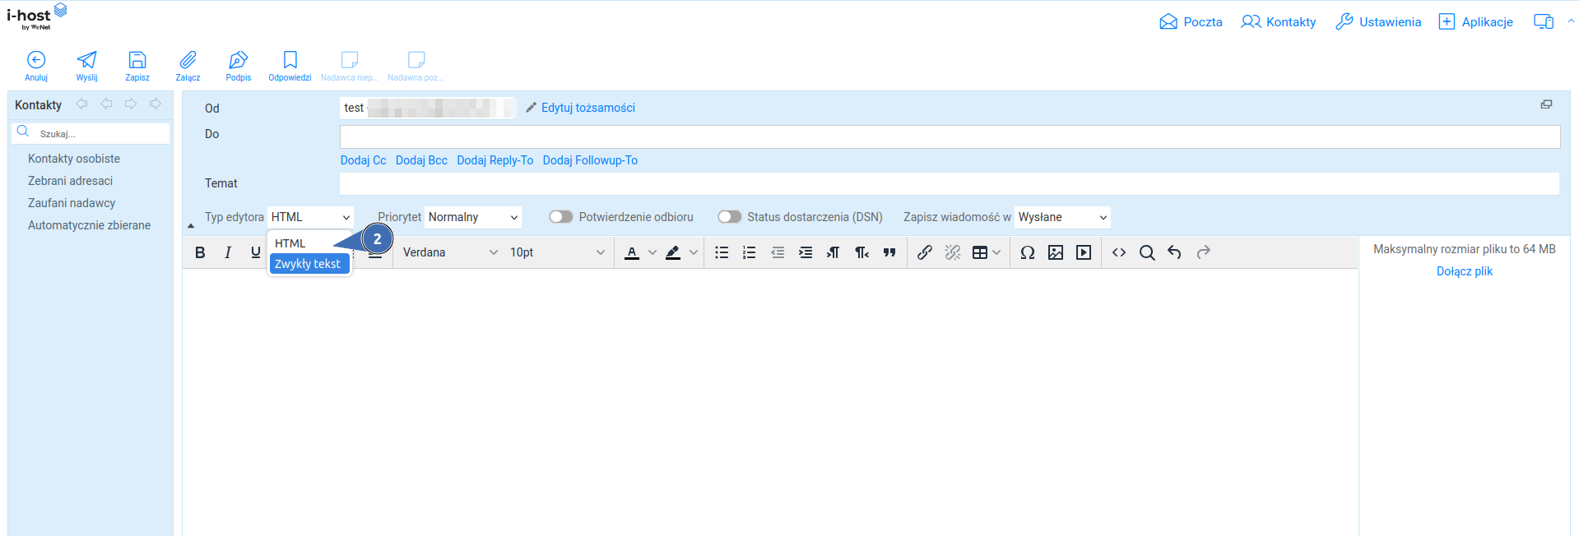Click the Wyślij send icon
This screenshot has width=1579, height=536.
point(86,61)
